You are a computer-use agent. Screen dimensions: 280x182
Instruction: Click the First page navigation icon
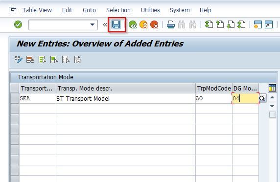[209, 24]
